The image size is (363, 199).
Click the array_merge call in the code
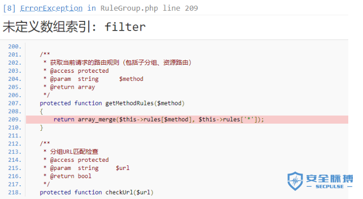97,120
